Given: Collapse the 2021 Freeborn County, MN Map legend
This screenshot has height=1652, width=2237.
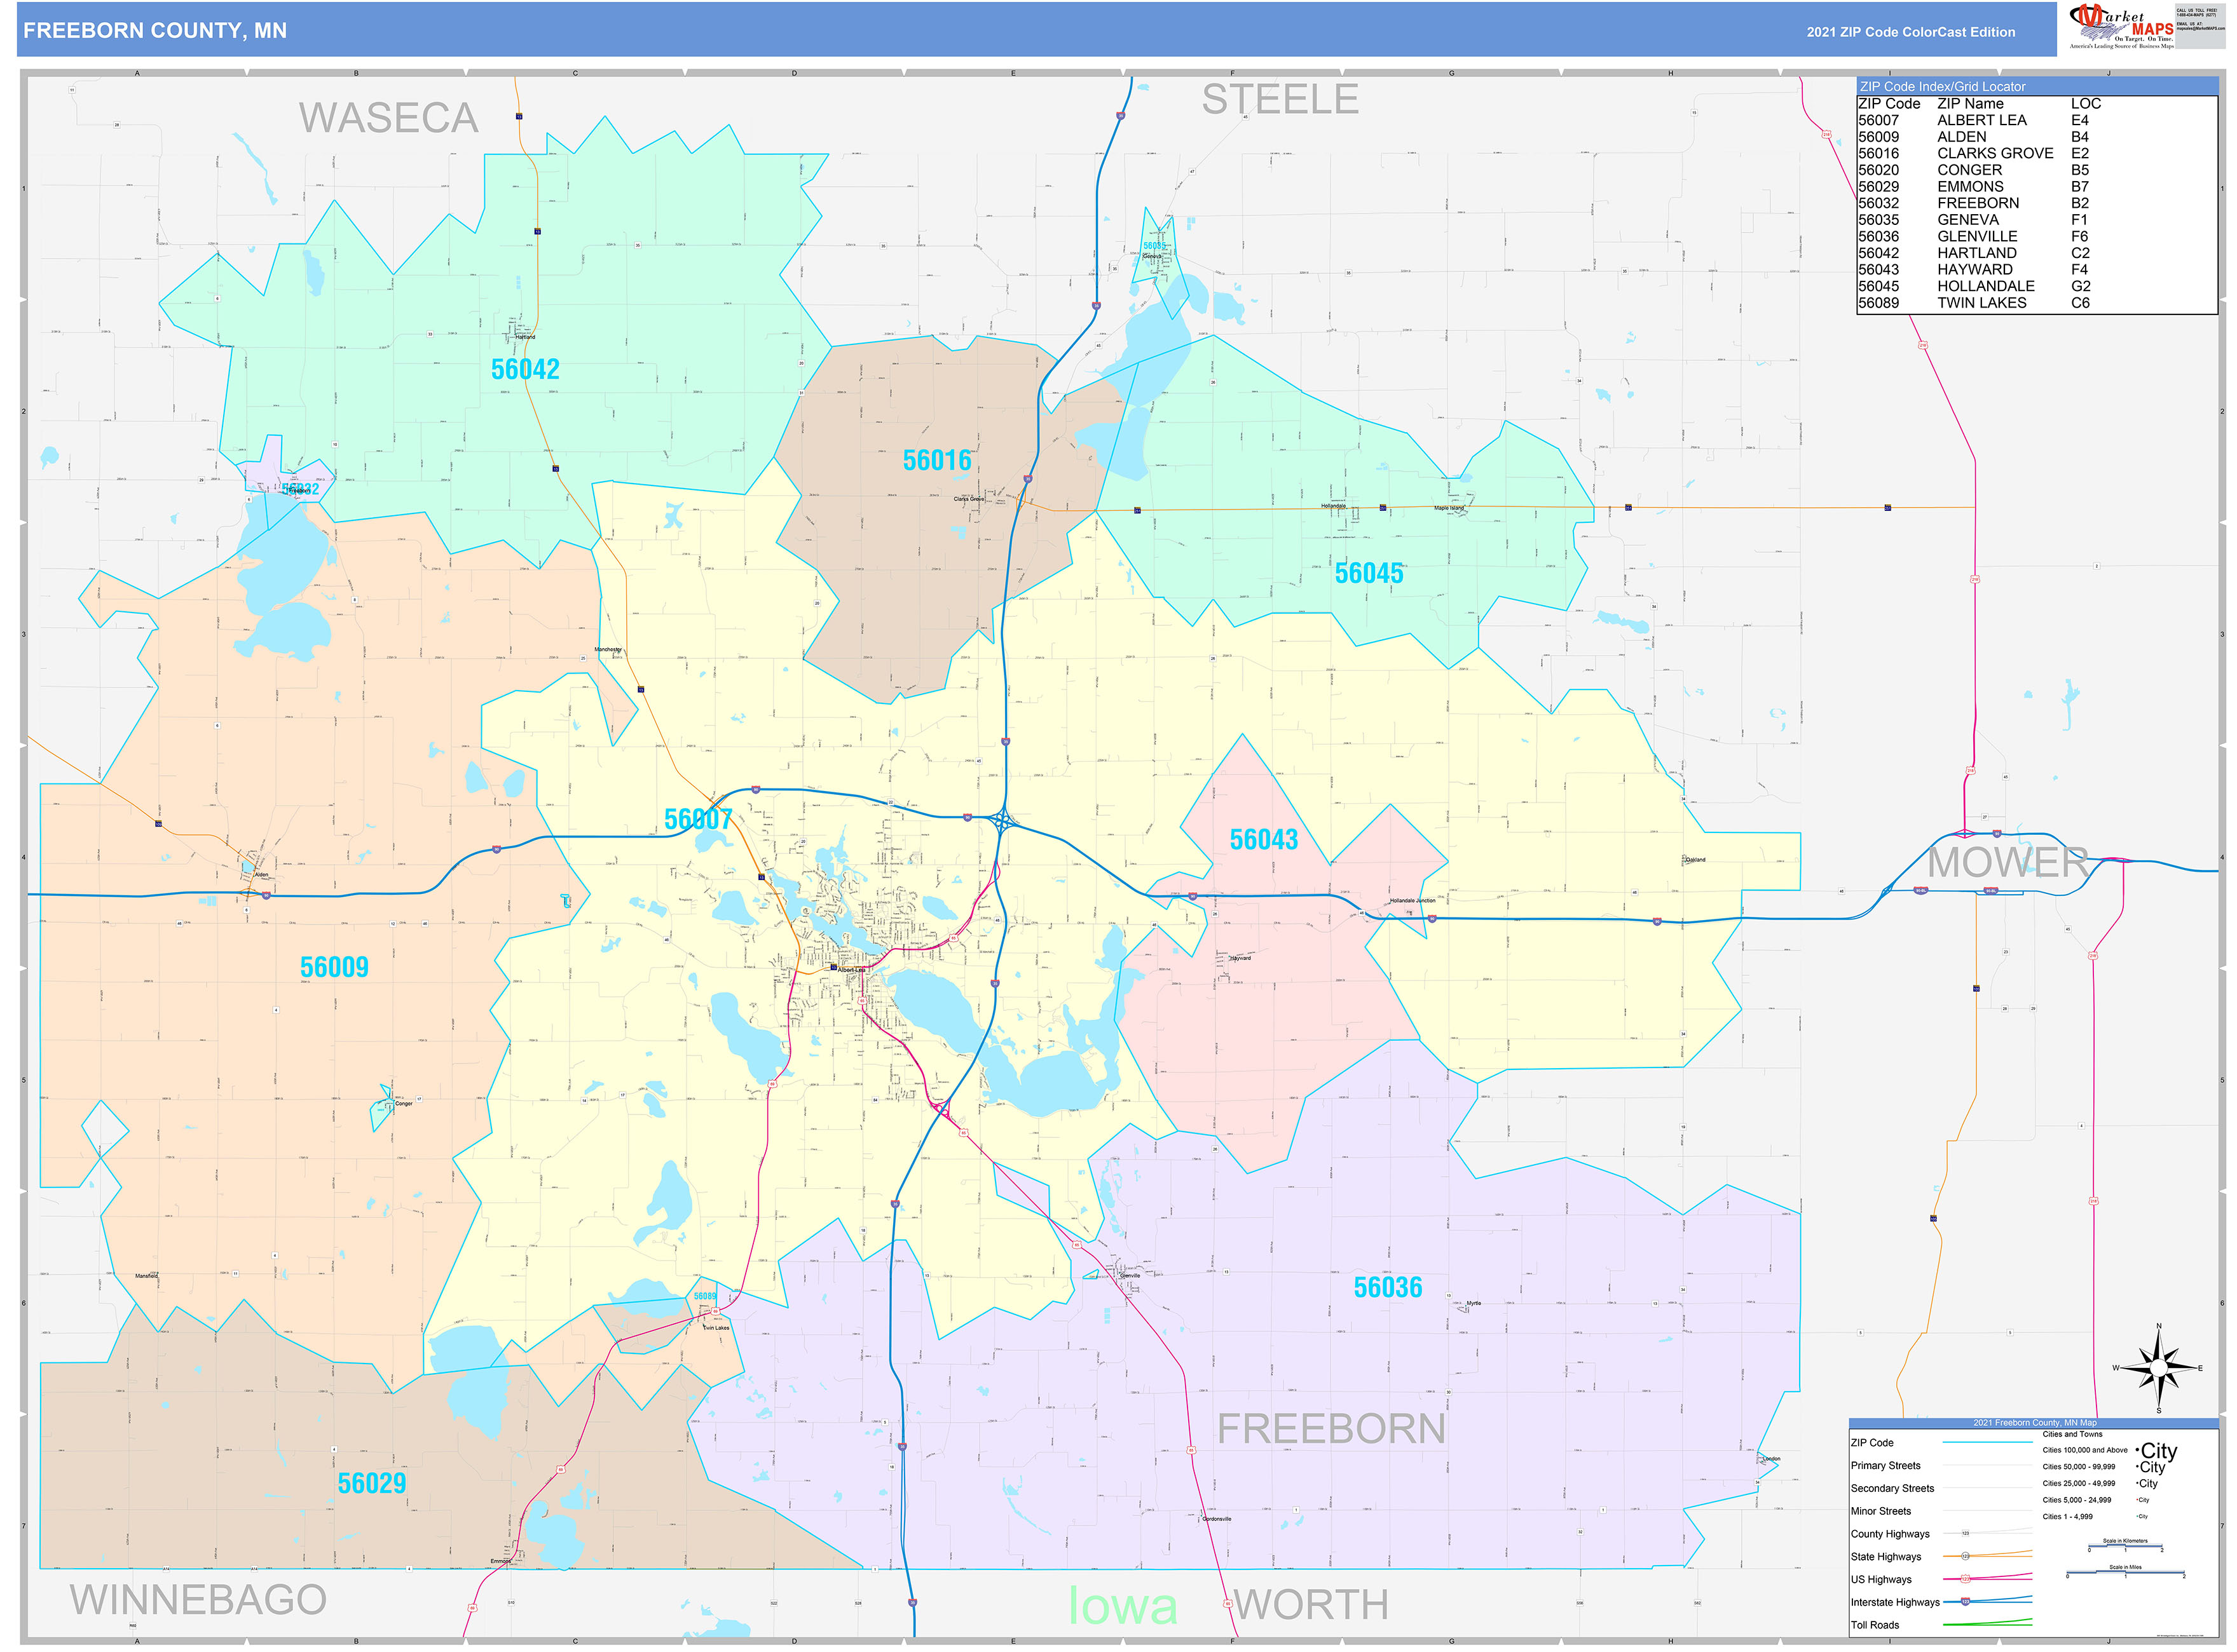Looking at the screenshot, I should point(2036,1423).
